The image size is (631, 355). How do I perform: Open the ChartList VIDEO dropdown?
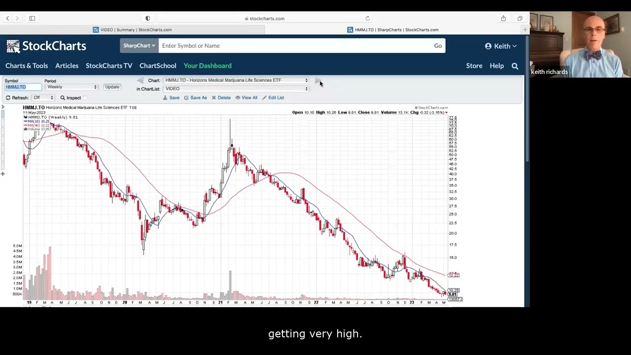click(x=236, y=89)
